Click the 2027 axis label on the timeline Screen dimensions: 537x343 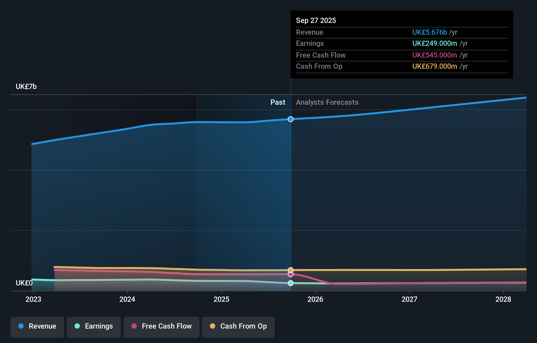(x=409, y=299)
